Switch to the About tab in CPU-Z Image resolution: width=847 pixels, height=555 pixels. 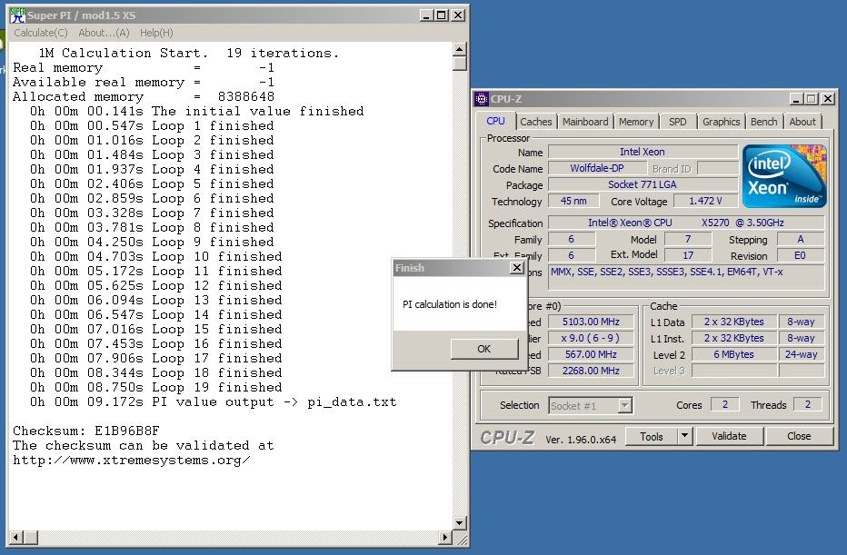[802, 122]
